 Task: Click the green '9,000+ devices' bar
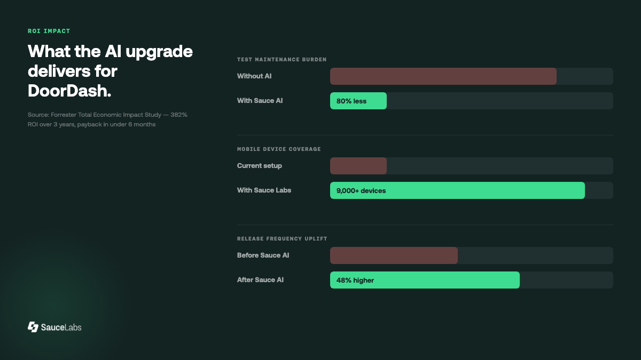pos(457,190)
